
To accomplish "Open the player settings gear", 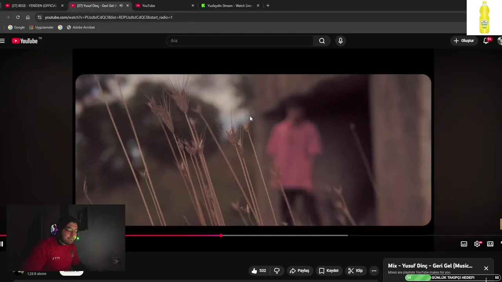I will (x=477, y=244).
